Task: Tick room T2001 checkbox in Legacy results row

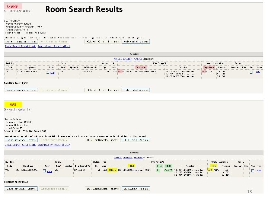Action: click(x=48, y=73)
